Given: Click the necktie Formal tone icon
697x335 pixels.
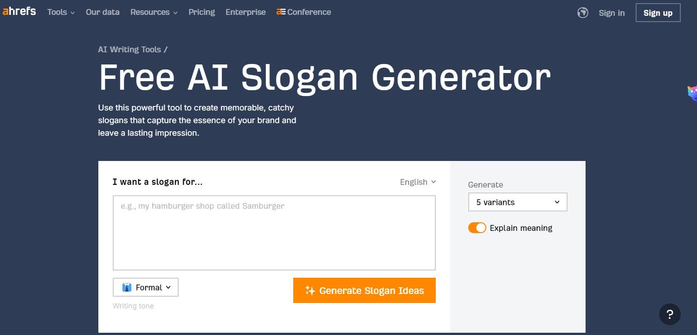Looking at the screenshot, I should [127, 287].
